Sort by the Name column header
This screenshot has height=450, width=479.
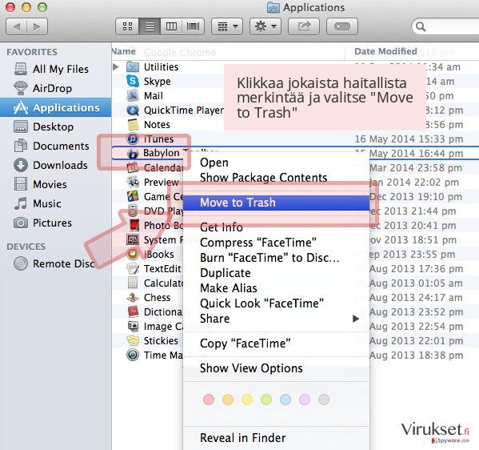pyautogui.click(x=228, y=51)
